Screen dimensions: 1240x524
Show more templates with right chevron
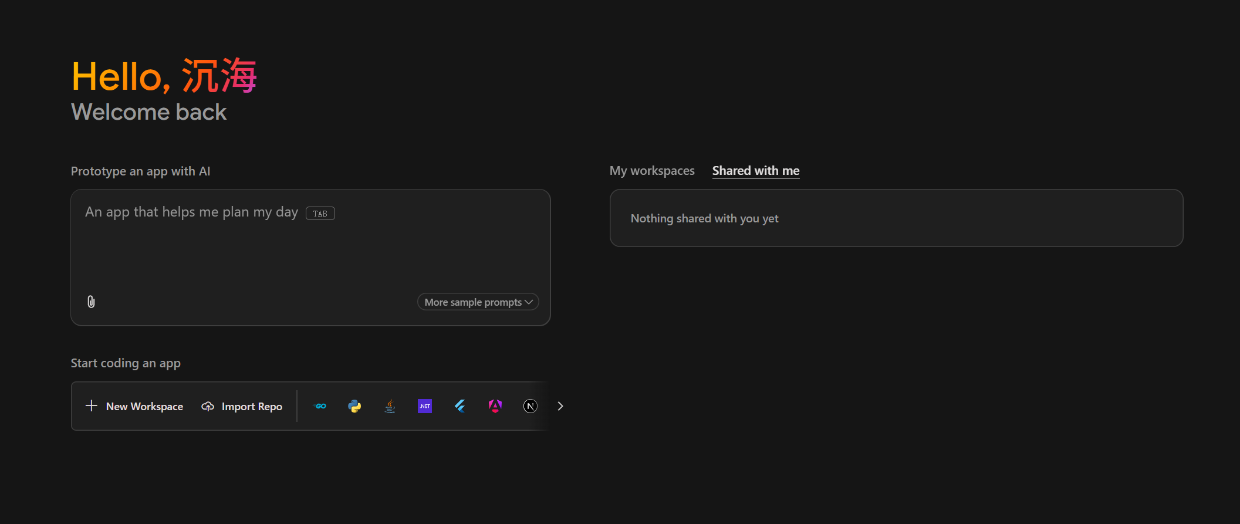coord(560,406)
